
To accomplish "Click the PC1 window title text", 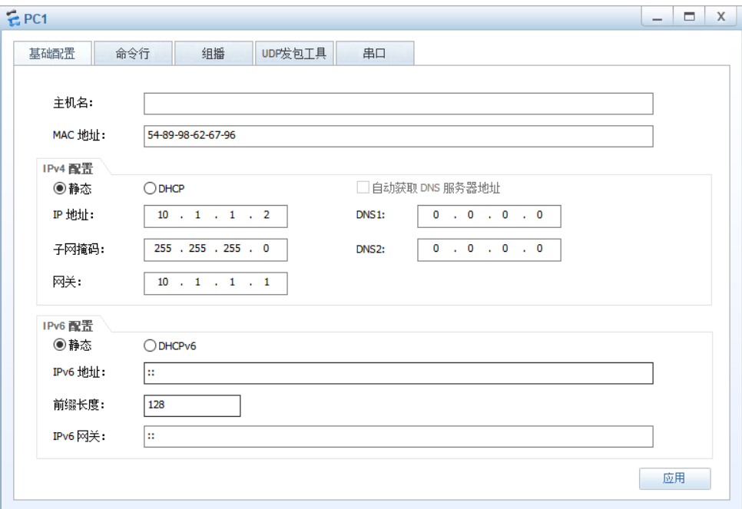I will click(35, 19).
